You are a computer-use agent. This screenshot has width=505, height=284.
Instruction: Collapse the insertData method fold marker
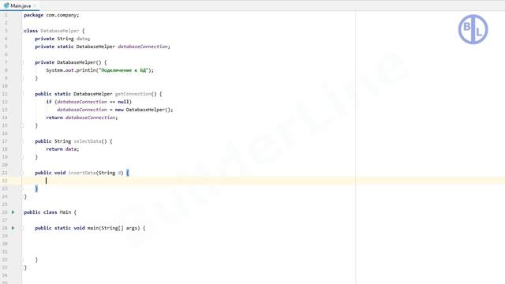click(22, 173)
